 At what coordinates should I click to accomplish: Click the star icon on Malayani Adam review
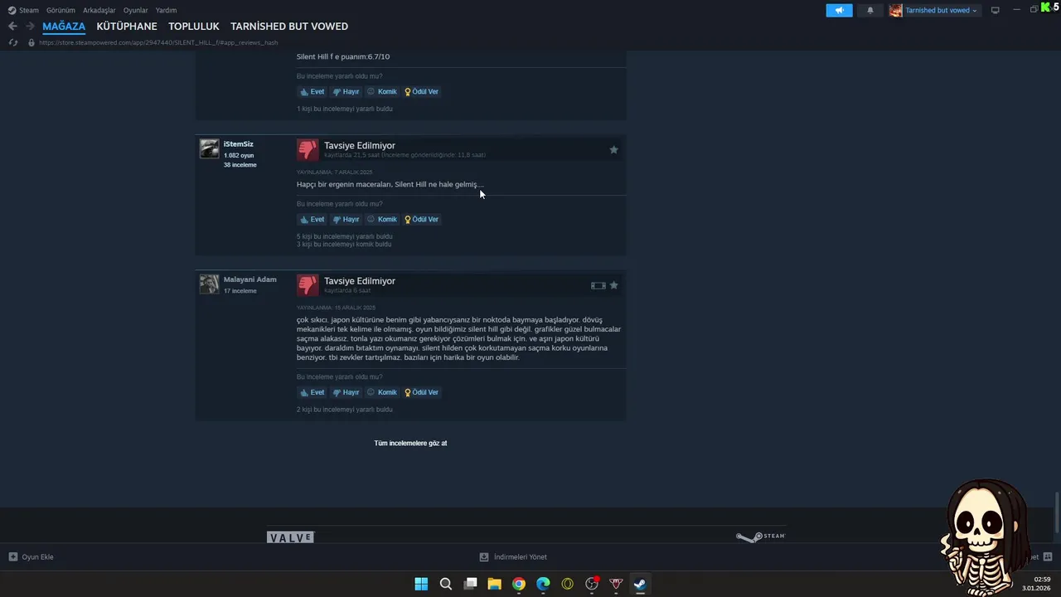click(613, 285)
